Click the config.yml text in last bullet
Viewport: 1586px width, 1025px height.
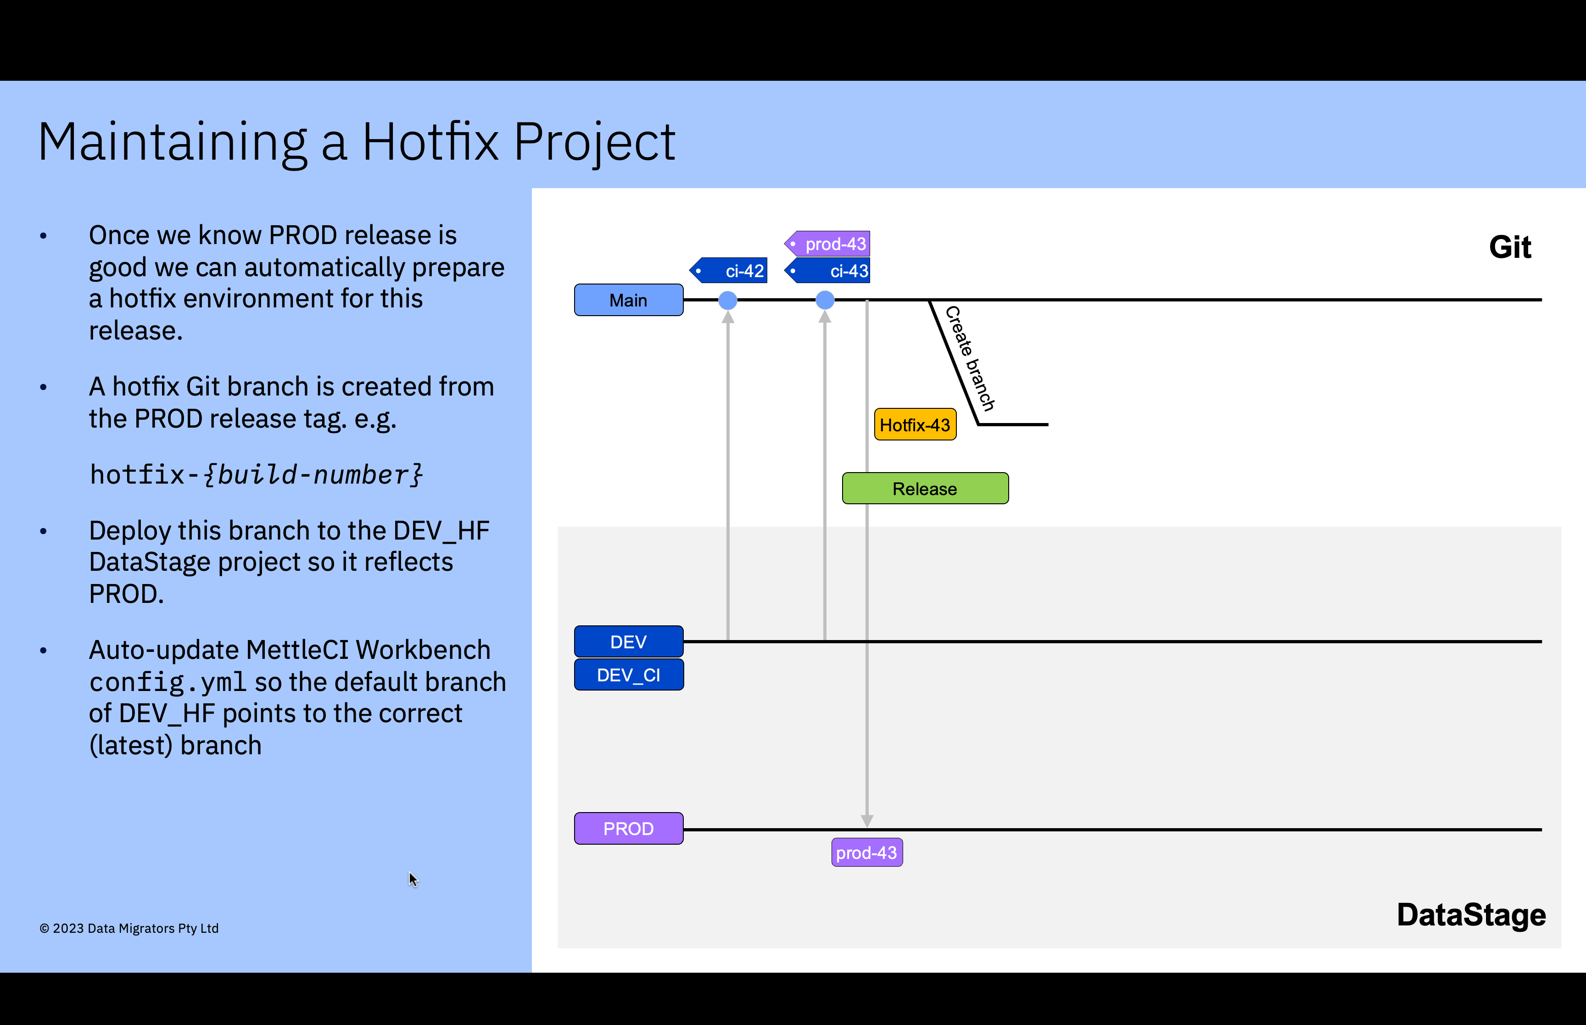point(168,682)
